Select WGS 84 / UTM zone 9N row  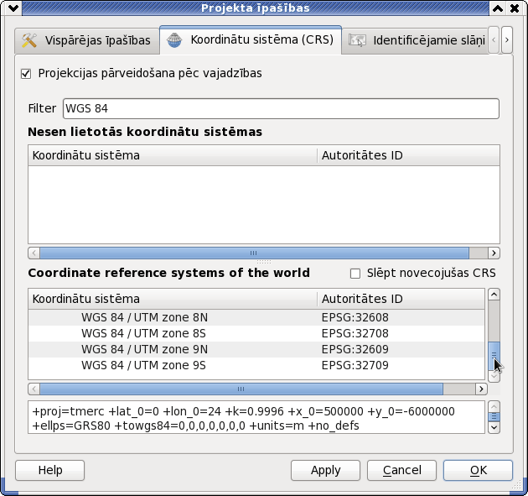(x=256, y=349)
